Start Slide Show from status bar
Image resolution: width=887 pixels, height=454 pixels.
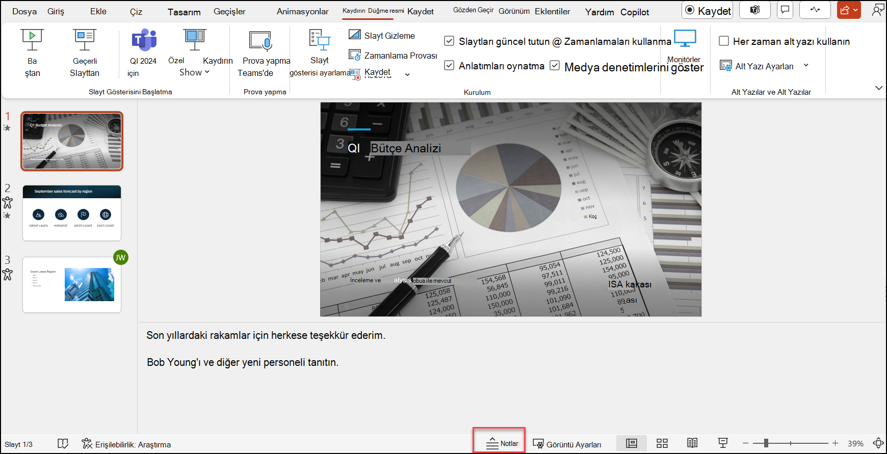point(723,443)
